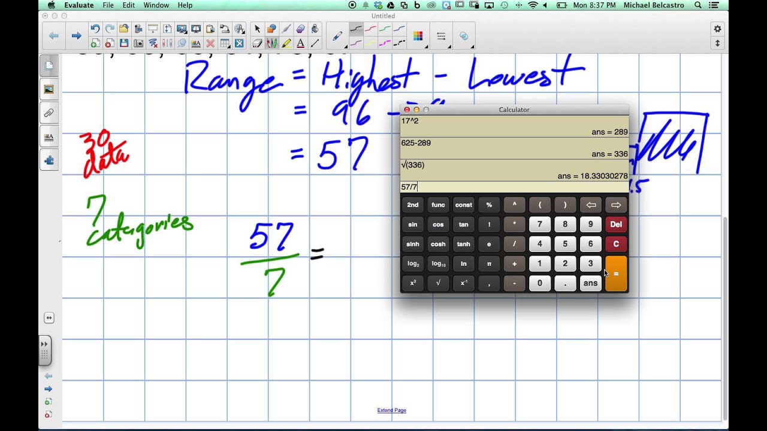Open the Edit menu
Image resolution: width=767 pixels, height=431 pixels.
click(x=129, y=5)
